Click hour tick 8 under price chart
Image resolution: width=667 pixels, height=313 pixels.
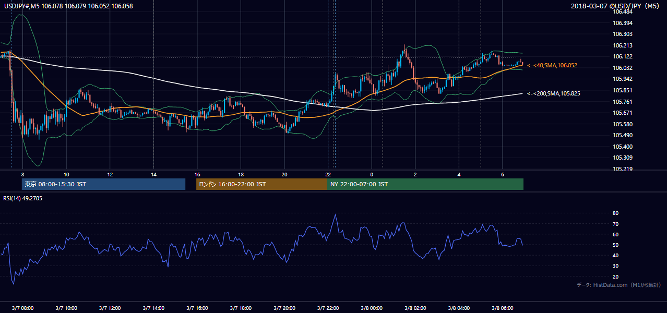click(22, 174)
